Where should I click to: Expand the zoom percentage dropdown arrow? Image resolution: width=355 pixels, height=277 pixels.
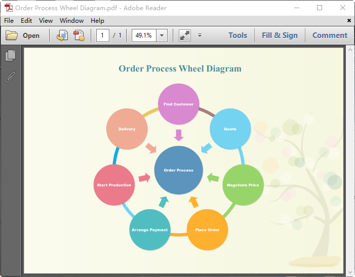click(162, 35)
